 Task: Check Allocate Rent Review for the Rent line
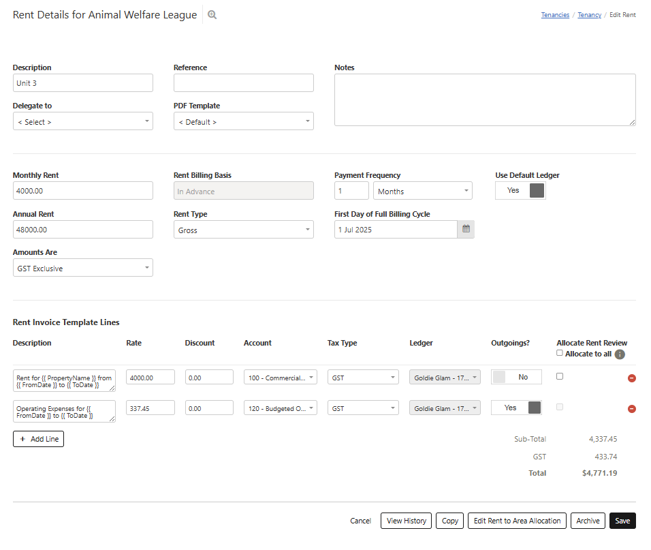560,376
